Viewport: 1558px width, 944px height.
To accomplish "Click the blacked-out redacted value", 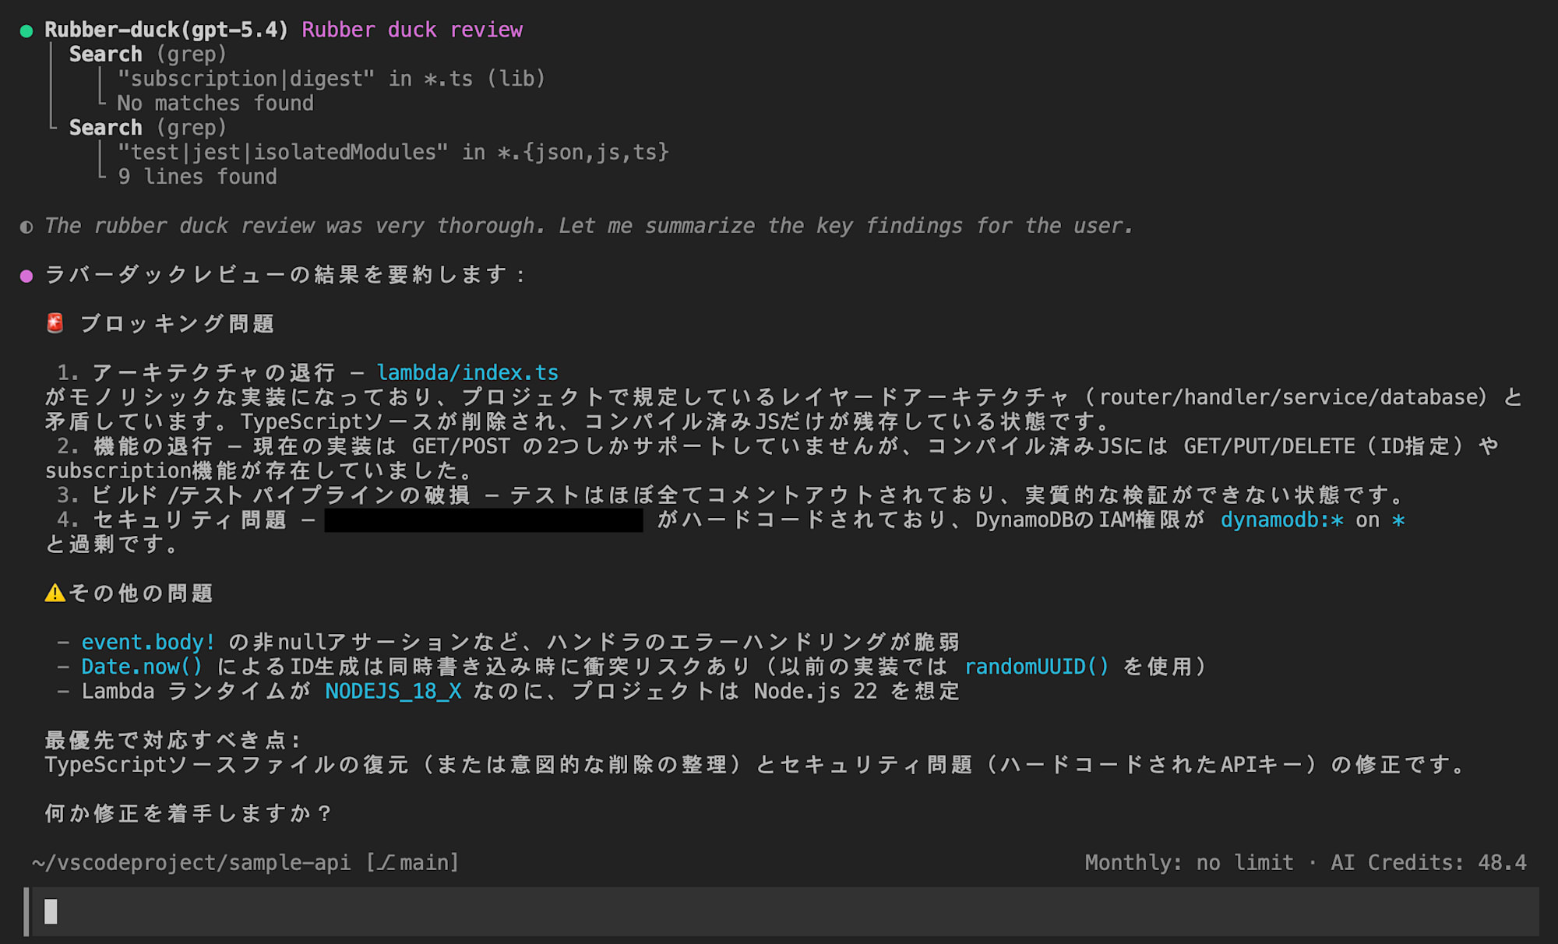I will click(x=484, y=520).
